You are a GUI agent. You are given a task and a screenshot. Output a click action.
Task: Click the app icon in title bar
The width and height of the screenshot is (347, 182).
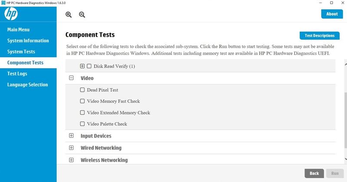(3, 3)
